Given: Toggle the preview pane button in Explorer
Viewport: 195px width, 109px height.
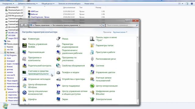Looking at the screenshot, I should coord(187,4).
